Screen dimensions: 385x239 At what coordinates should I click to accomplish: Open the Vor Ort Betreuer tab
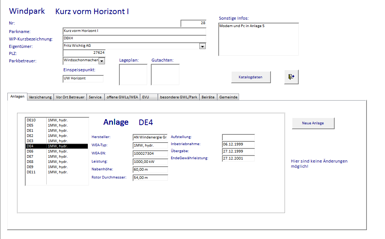click(70, 97)
